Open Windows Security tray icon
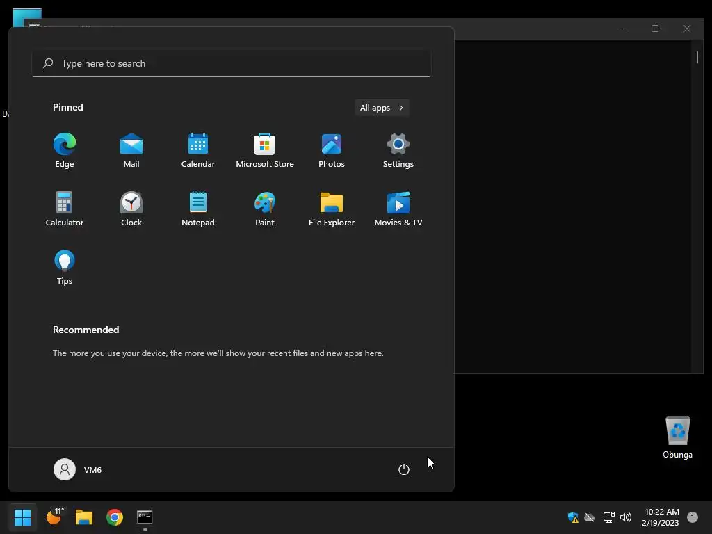The image size is (712, 534). pyautogui.click(x=573, y=517)
